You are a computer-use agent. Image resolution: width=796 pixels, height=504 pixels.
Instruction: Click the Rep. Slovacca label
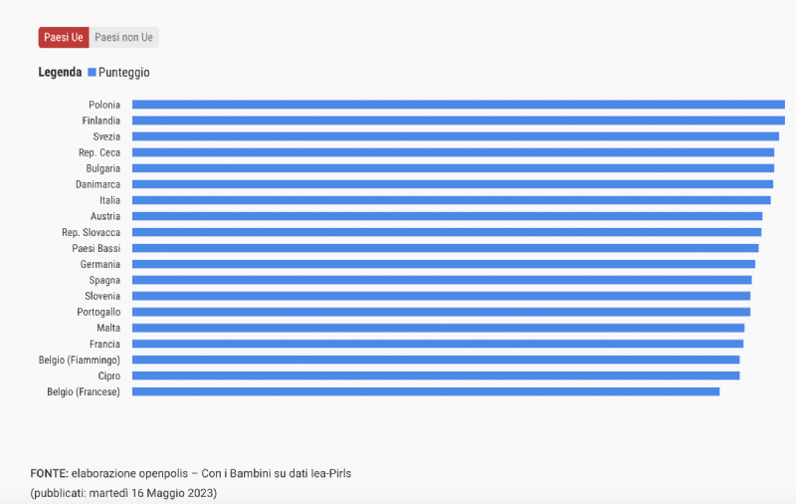(x=91, y=232)
